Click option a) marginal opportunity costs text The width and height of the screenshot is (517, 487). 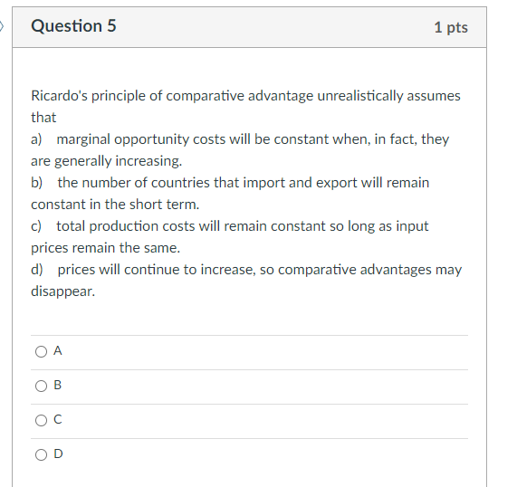point(240,150)
